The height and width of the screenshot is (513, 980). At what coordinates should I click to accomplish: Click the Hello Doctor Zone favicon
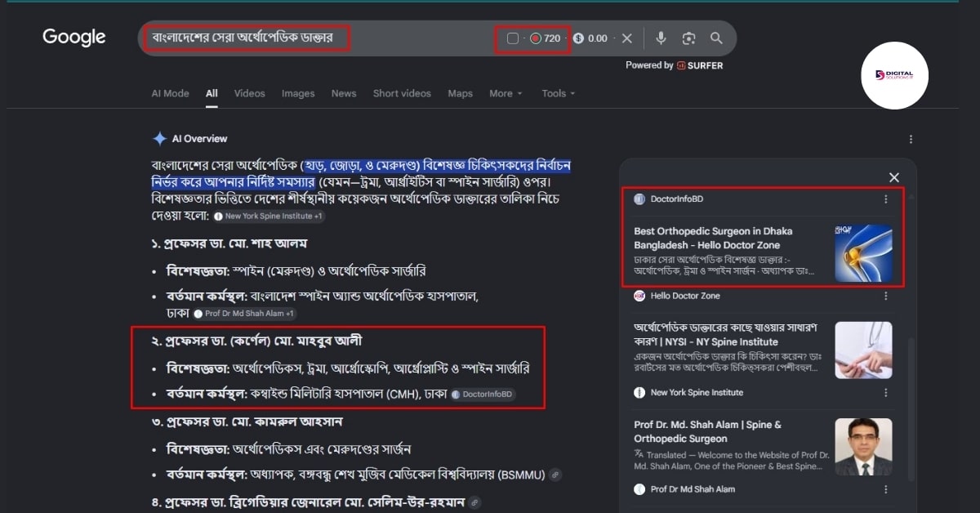(x=639, y=296)
